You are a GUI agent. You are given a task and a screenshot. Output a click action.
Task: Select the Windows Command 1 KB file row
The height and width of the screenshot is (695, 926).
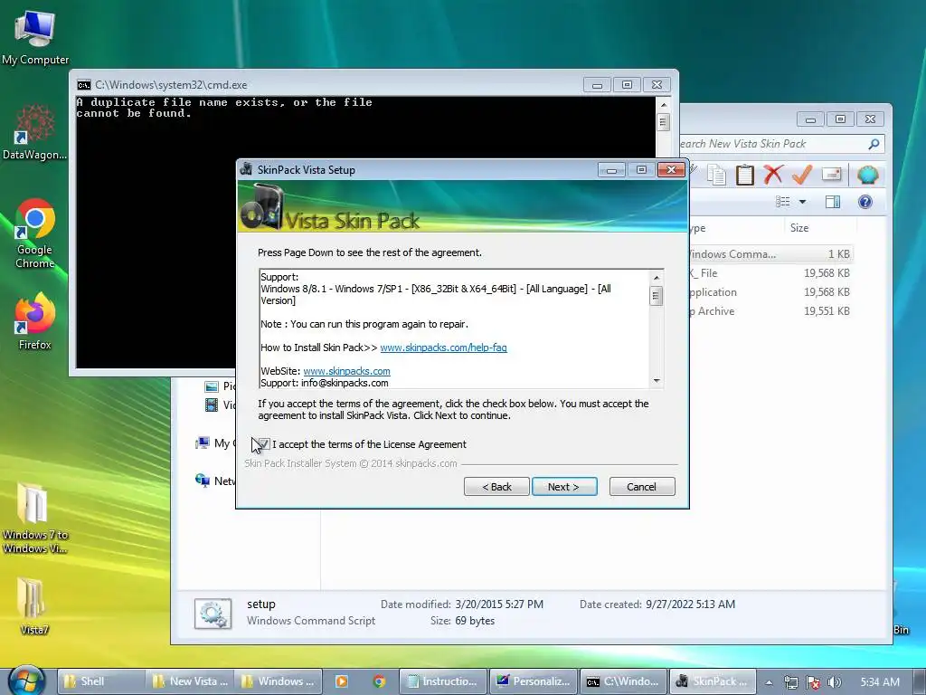click(x=770, y=254)
